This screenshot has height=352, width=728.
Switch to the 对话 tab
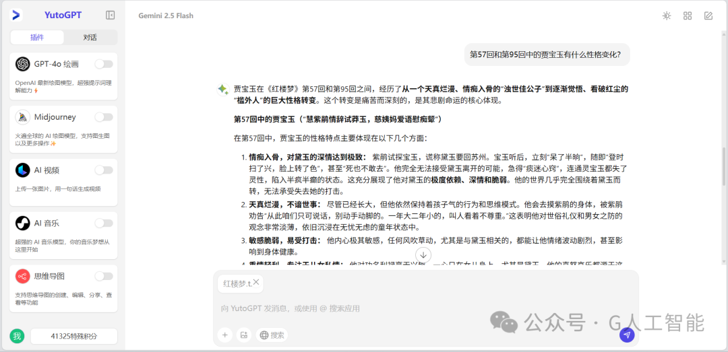[90, 38]
